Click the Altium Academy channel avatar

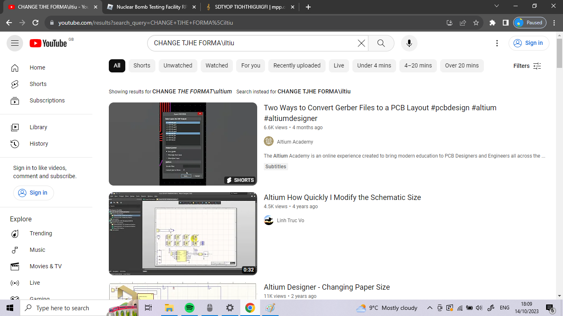[x=269, y=142]
